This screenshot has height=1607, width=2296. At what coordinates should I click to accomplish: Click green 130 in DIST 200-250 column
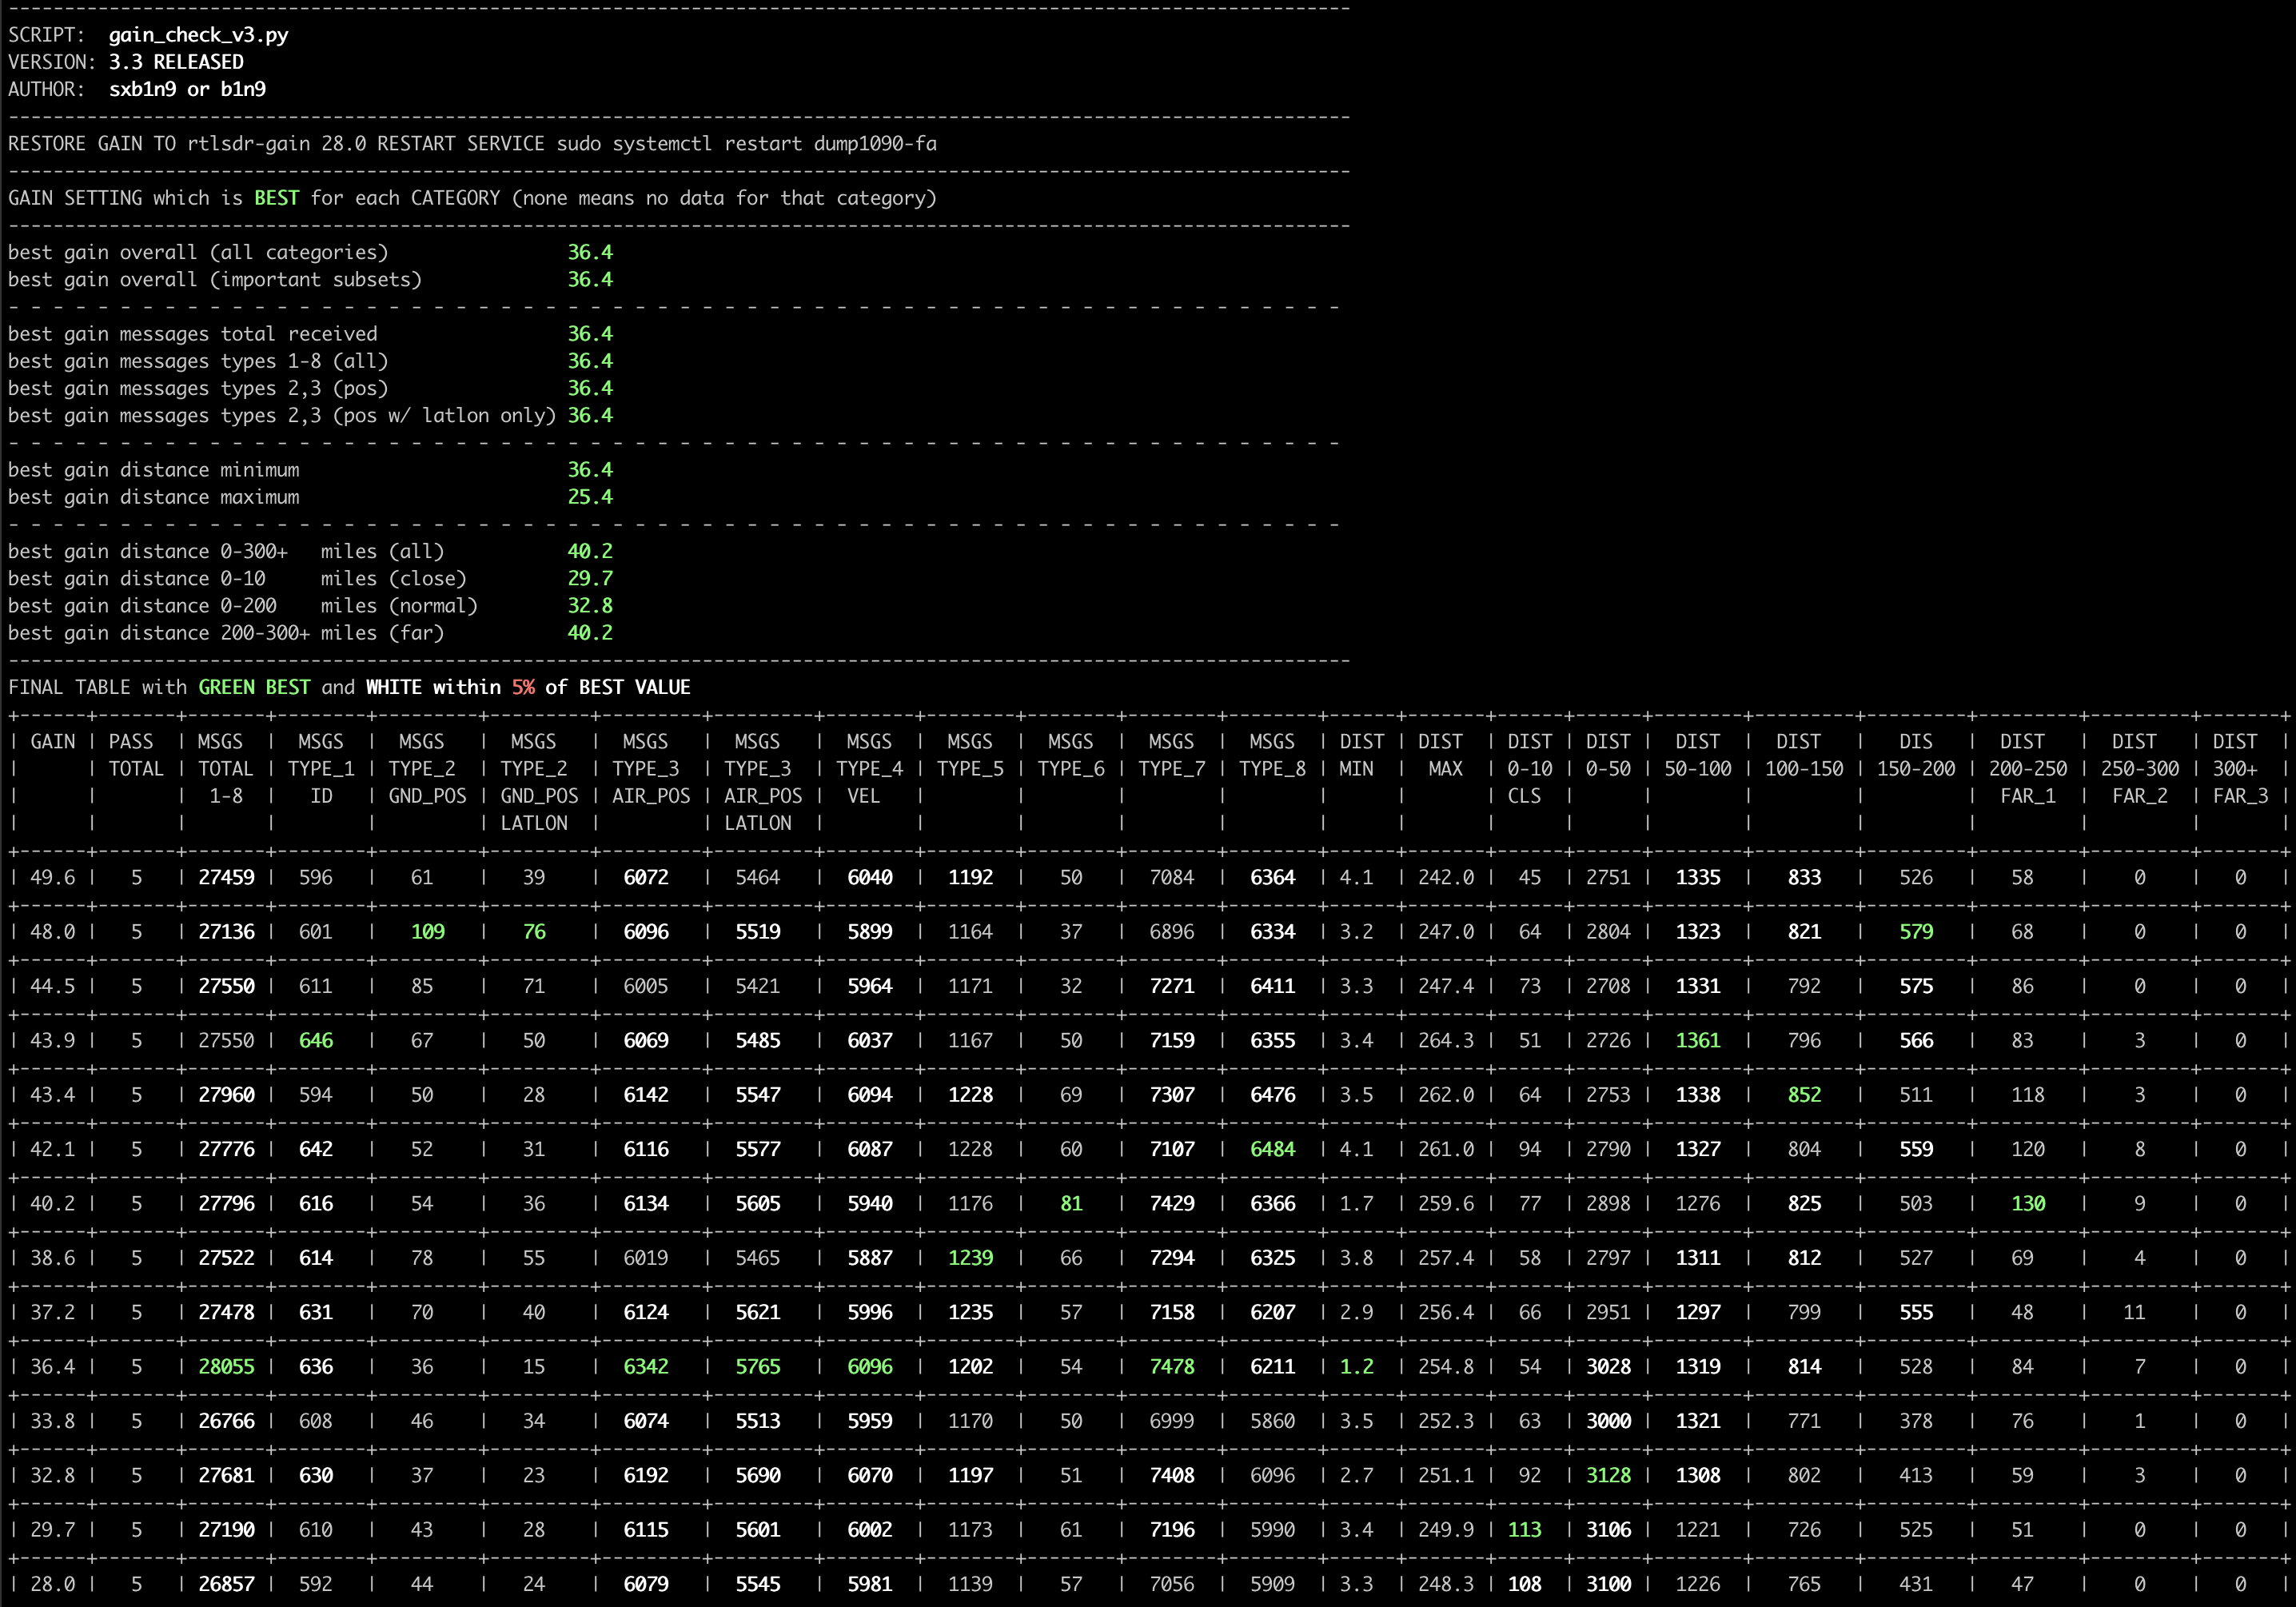pos(2027,1204)
